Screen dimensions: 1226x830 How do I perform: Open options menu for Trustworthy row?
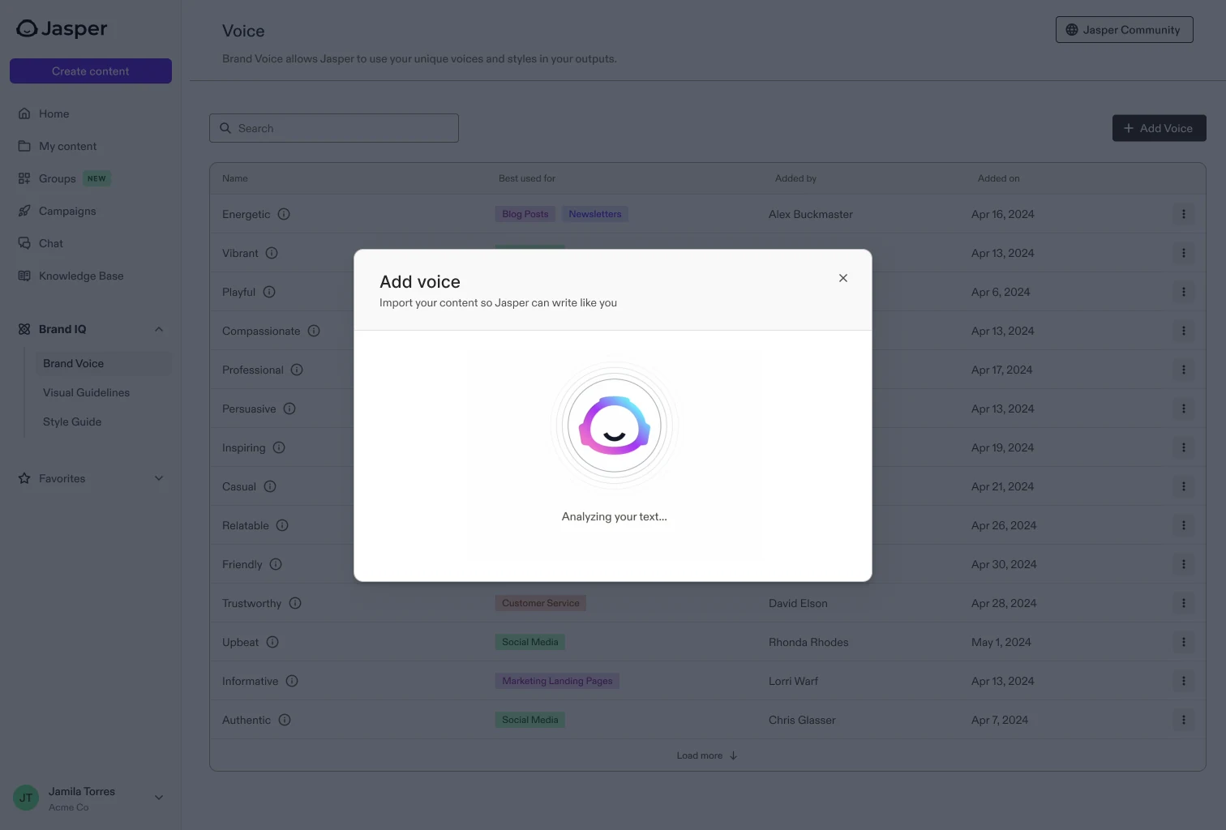click(1184, 603)
